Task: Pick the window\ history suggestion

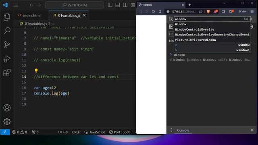Action: tap(212, 50)
